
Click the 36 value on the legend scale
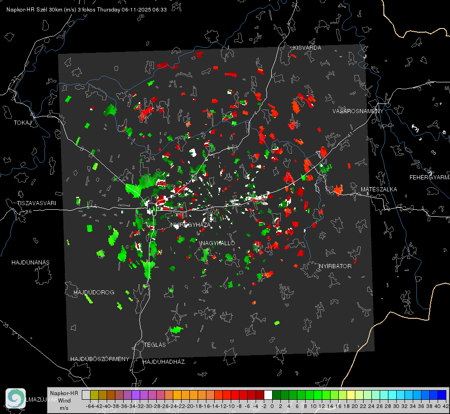(421, 406)
